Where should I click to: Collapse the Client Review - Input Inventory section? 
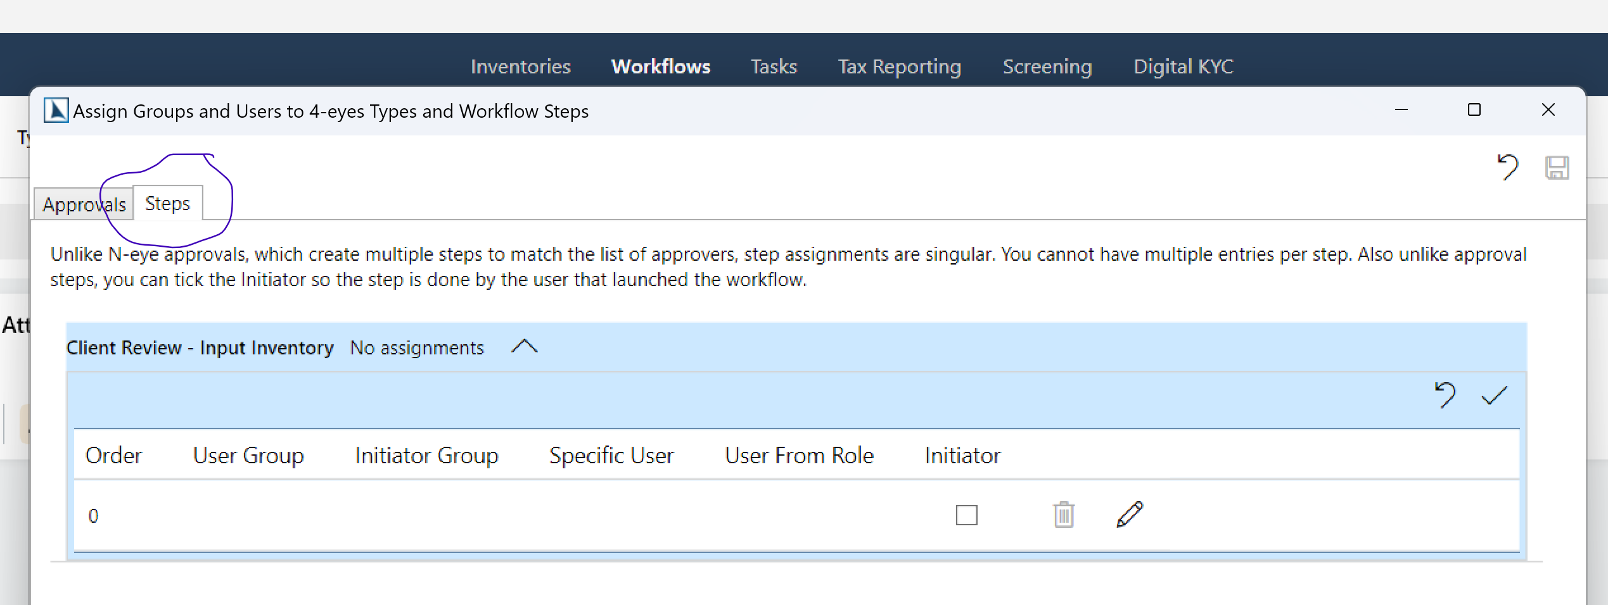(525, 347)
